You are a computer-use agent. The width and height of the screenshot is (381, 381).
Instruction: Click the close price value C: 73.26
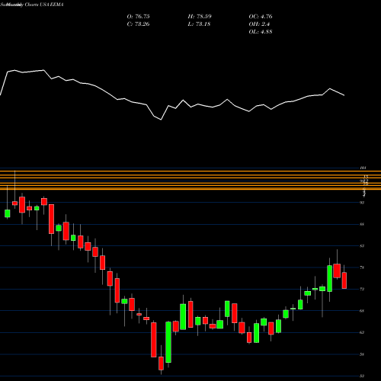coord(138,24)
